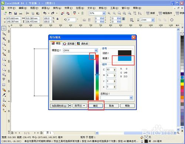This screenshot has width=185, height=144.
Task: Click the OK button in fill dialog
Action: pyautogui.click(x=95, y=106)
